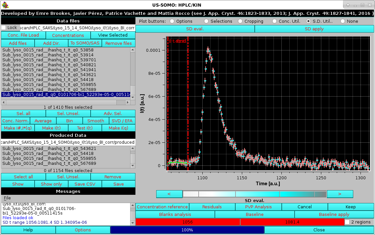Click the SD eval. navigation gradient bar
Screen dimensions: 375x235
tap(254, 194)
